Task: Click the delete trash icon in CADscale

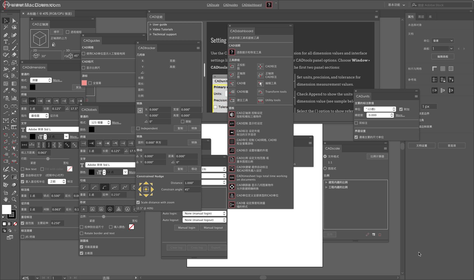Action: (380, 234)
